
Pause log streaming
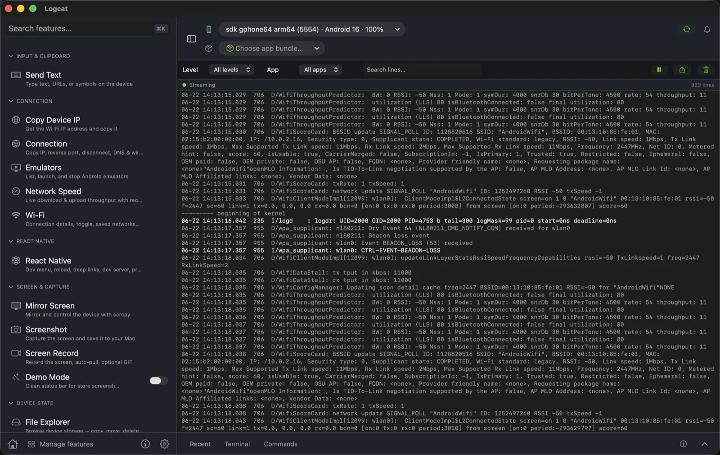click(659, 70)
